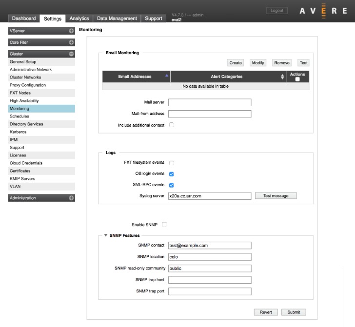Open the Dashboard tab
Screen dimensions: 355x327
[24, 19]
